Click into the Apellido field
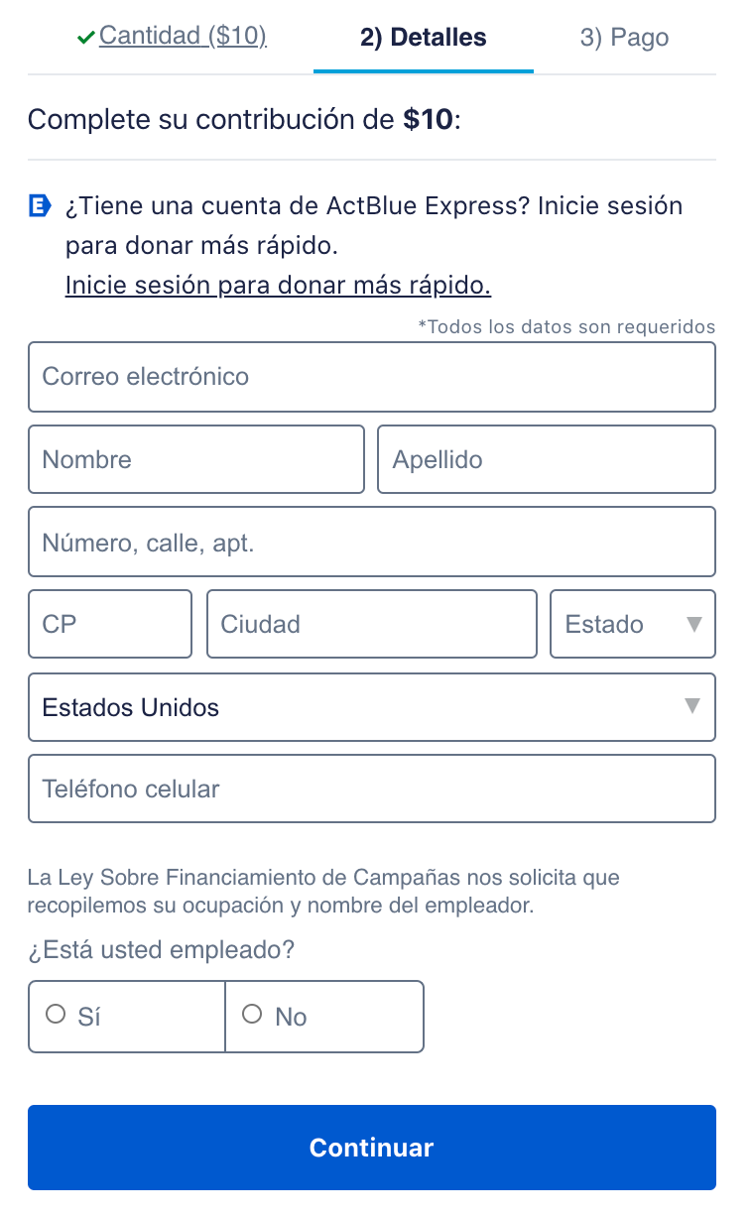Viewport: 752px width, 1216px height. pos(546,459)
